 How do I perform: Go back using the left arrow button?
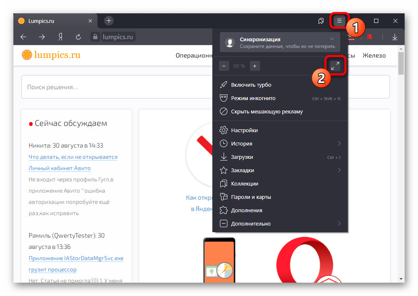pyautogui.click(x=23, y=37)
